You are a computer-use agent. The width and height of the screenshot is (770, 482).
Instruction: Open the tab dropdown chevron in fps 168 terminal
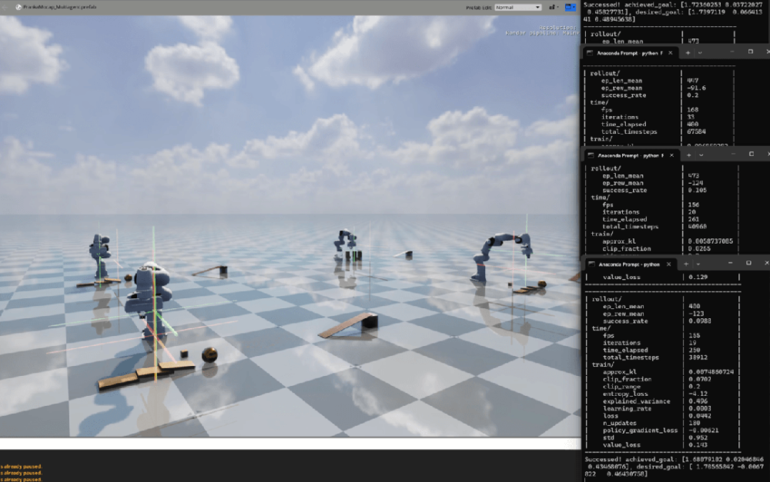coord(700,53)
